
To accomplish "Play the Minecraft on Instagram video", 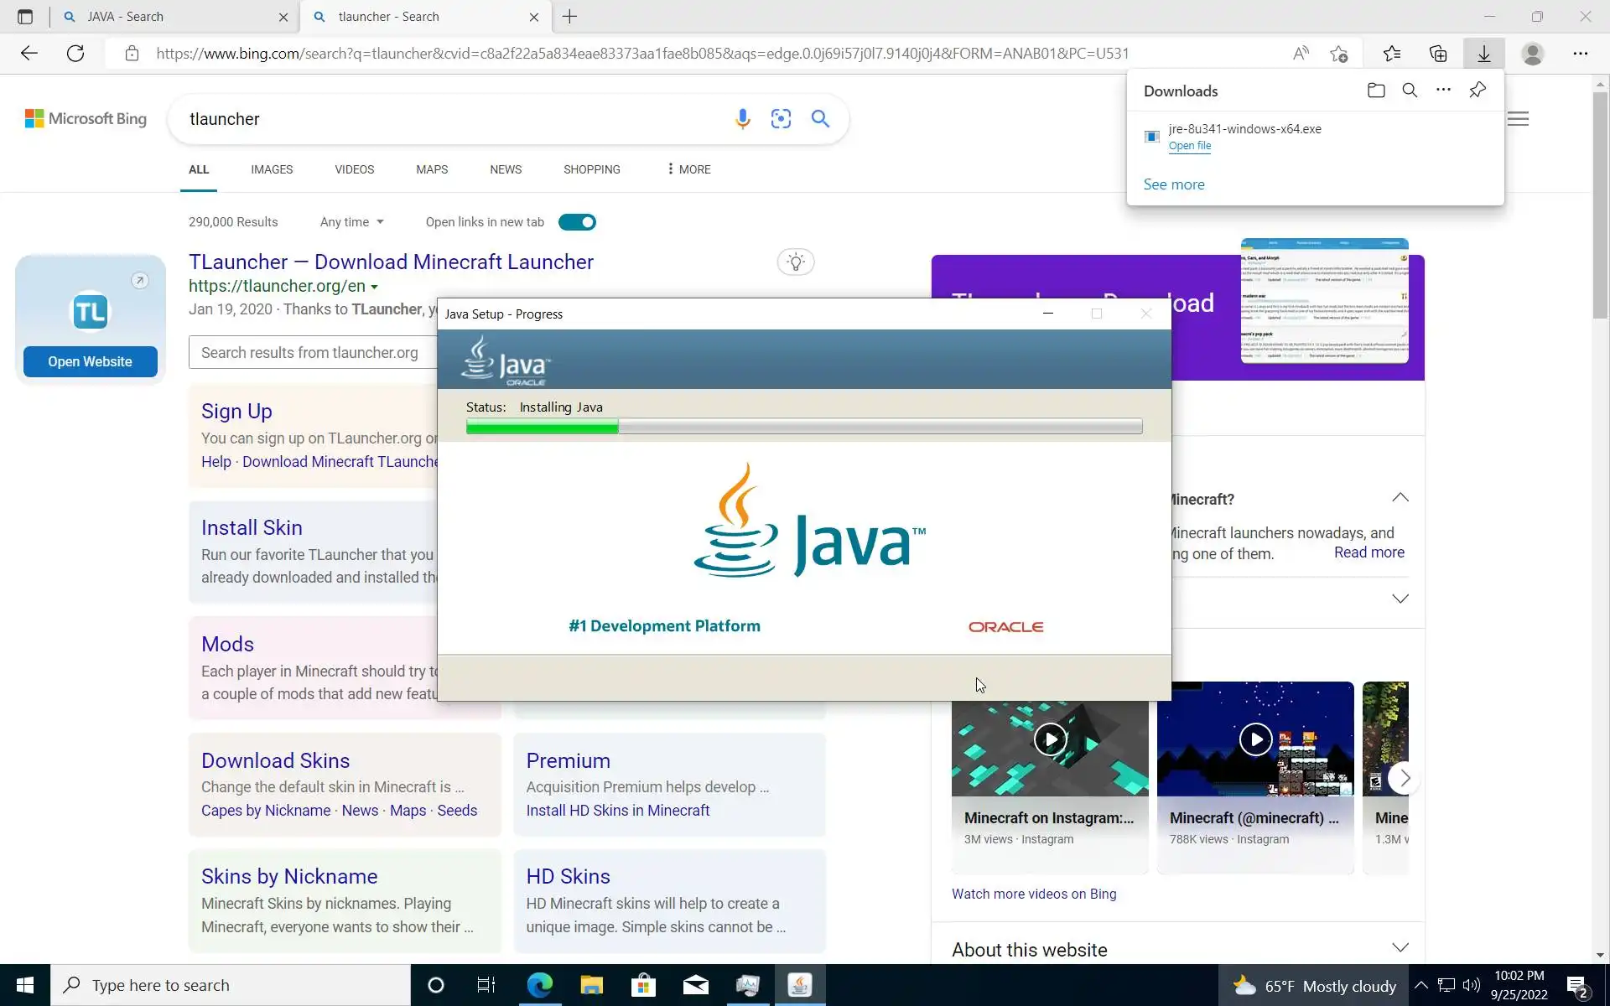I will tap(1050, 739).
